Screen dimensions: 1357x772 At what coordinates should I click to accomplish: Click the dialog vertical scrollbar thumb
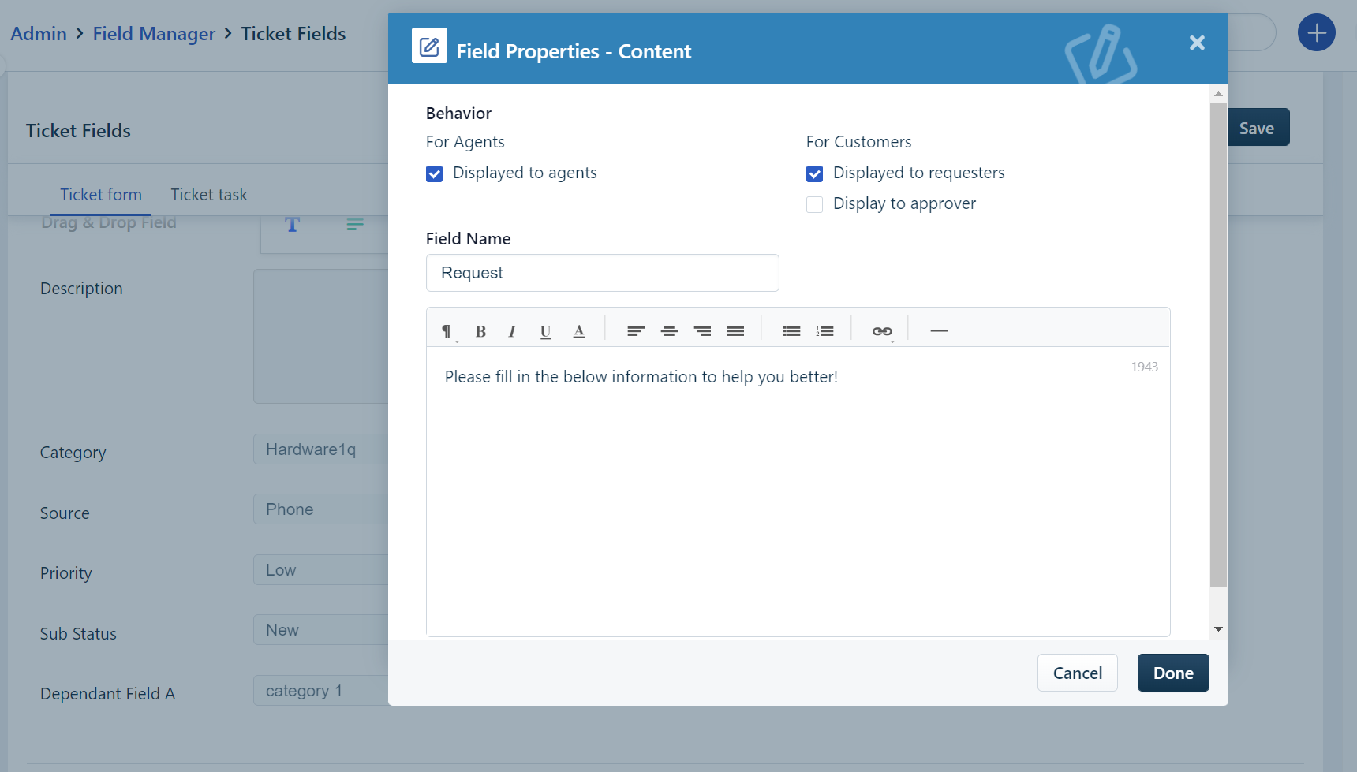1218,345
